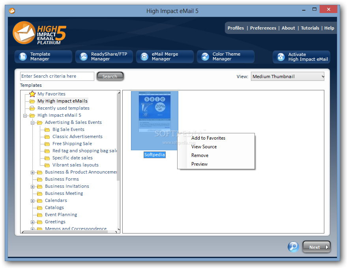The width and height of the screenshot is (348, 269).
Task: Click the Recently used templates folder icon
Action: [x=32, y=108]
